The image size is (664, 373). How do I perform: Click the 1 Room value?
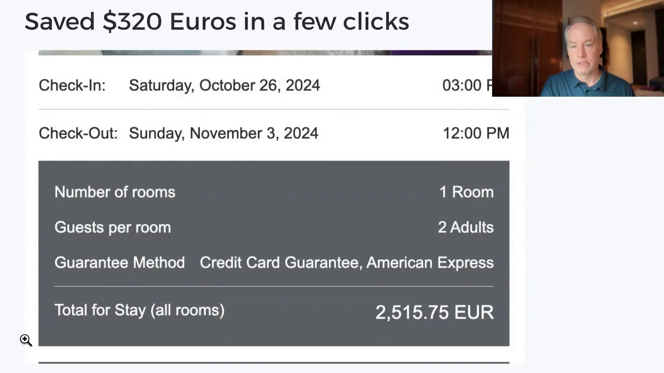tap(466, 192)
